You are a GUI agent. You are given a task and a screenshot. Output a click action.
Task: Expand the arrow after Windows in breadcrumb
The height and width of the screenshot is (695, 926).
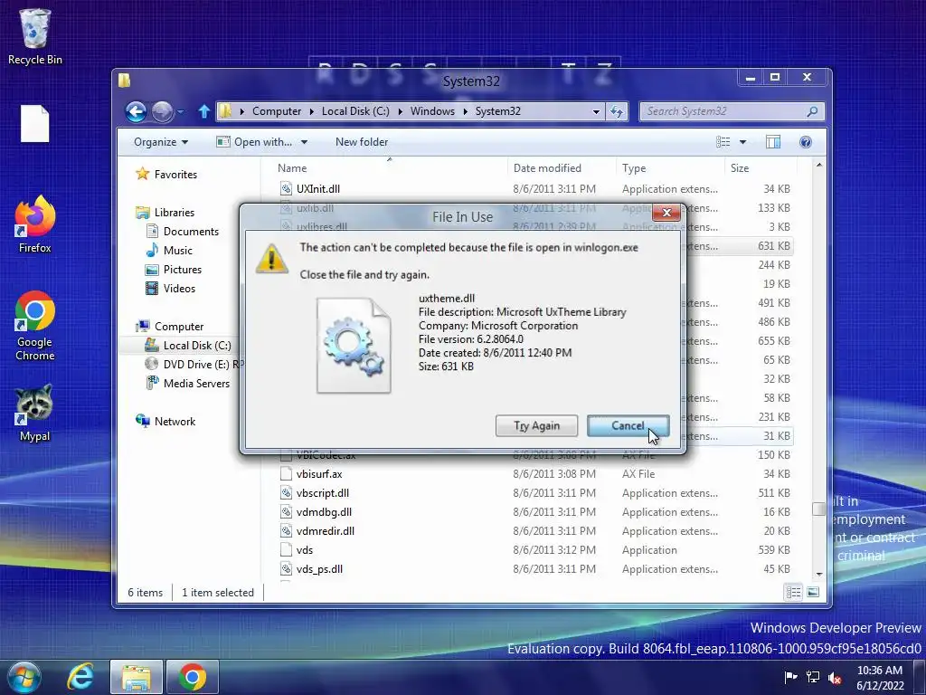coord(465,111)
